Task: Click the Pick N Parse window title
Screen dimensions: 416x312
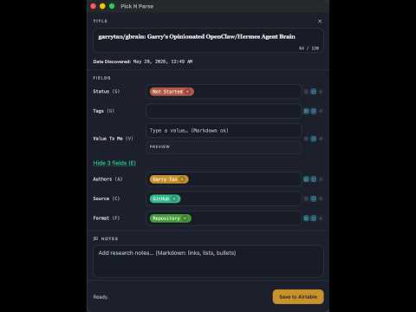Action: (x=137, y=6)
